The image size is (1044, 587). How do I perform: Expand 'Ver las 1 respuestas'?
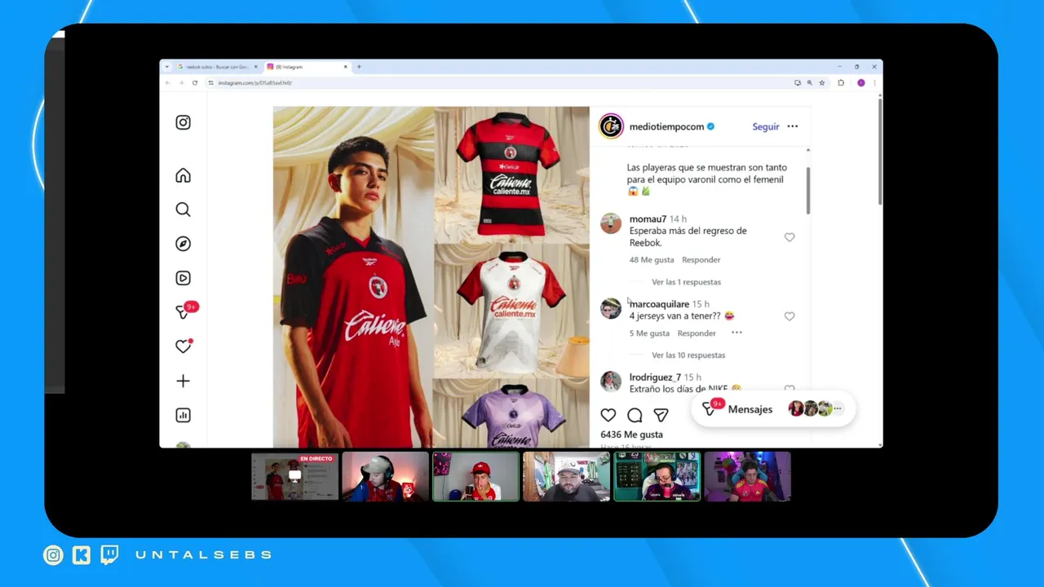686,282
